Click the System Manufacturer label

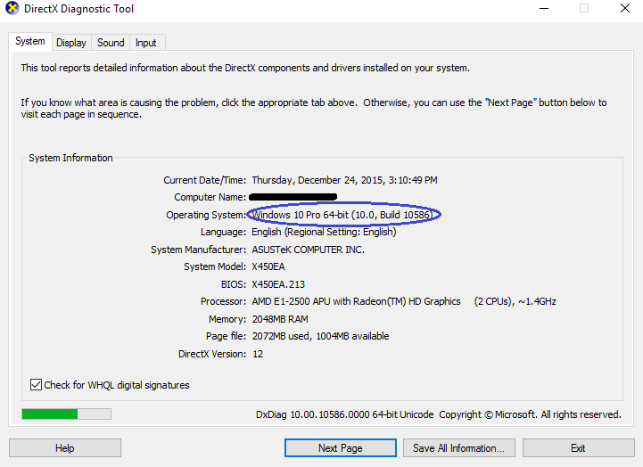(x=198, y=250)
